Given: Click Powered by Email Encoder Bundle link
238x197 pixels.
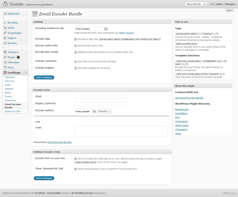Looking at the screenshot, I should pos(59,142).
